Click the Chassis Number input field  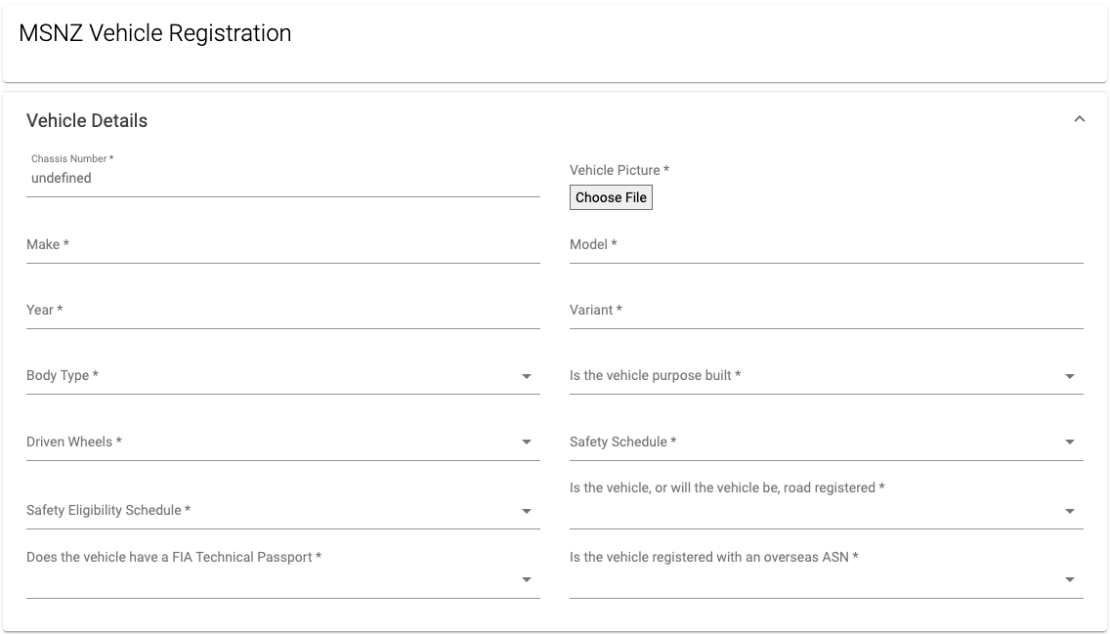click(x=283, y=179)
